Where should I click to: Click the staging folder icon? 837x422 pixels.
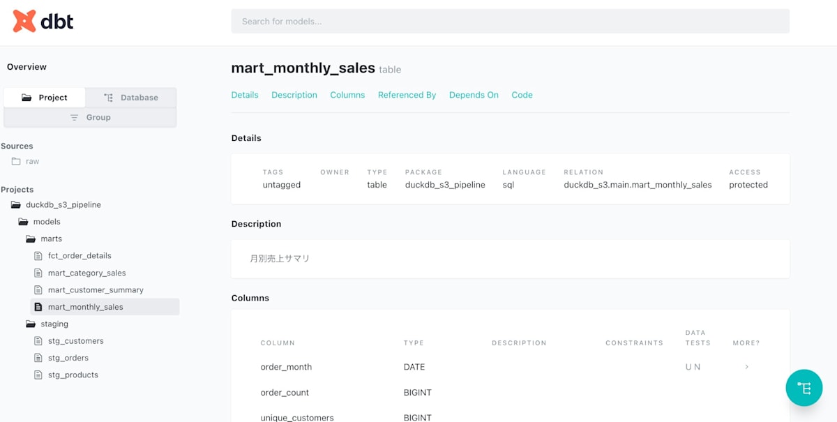tap(31, 324)
